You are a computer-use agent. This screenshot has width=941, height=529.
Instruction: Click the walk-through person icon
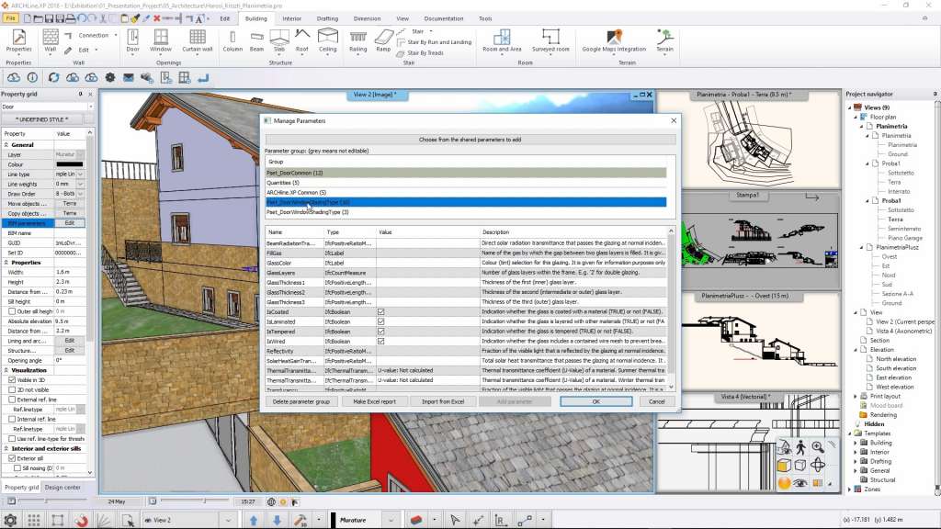point(800,447)
